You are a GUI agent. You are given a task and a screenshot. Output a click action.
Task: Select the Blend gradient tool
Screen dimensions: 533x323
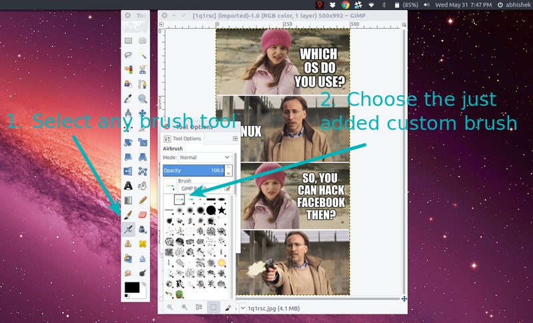click(128, 200)
